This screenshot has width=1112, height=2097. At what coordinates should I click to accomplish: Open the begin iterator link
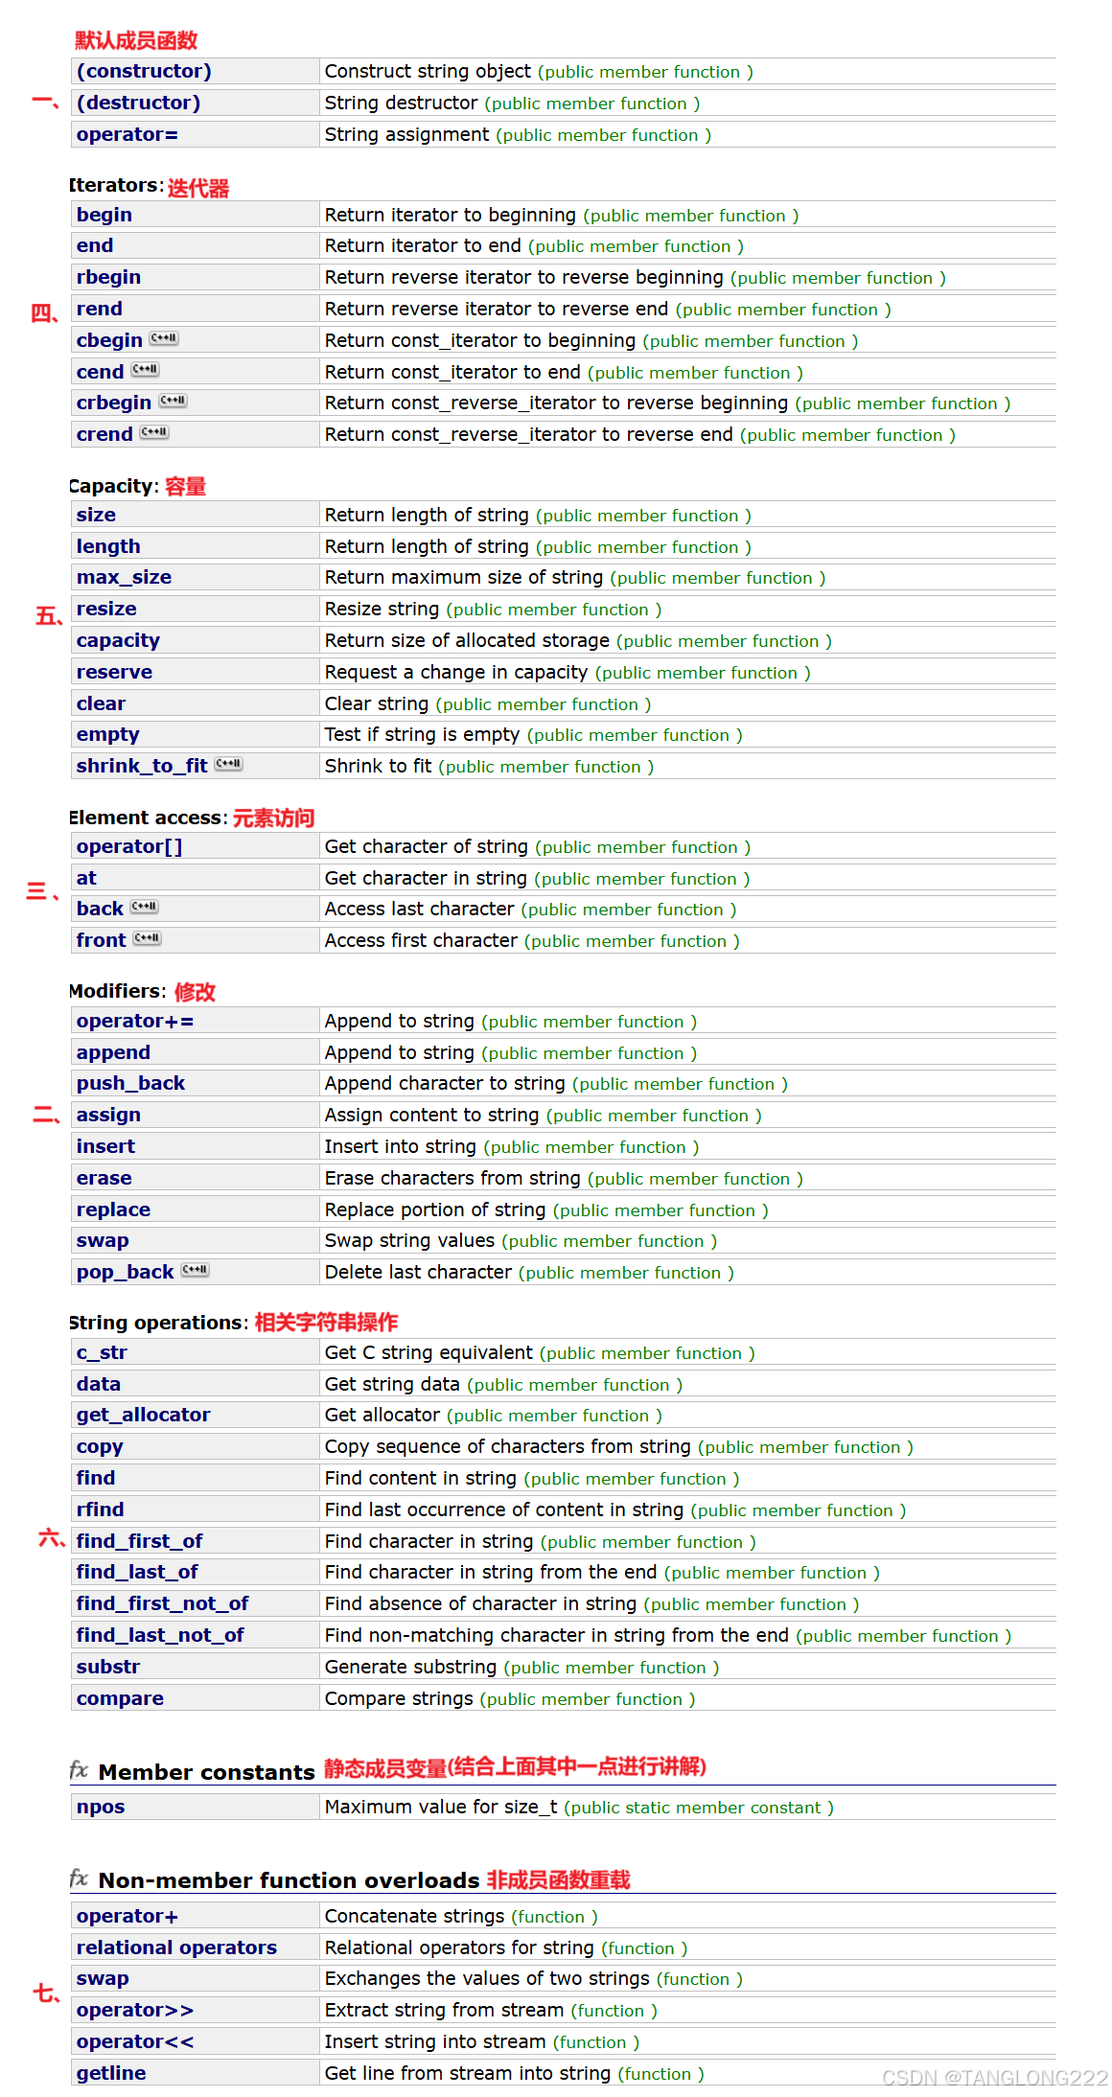click(x=104, y=215)
